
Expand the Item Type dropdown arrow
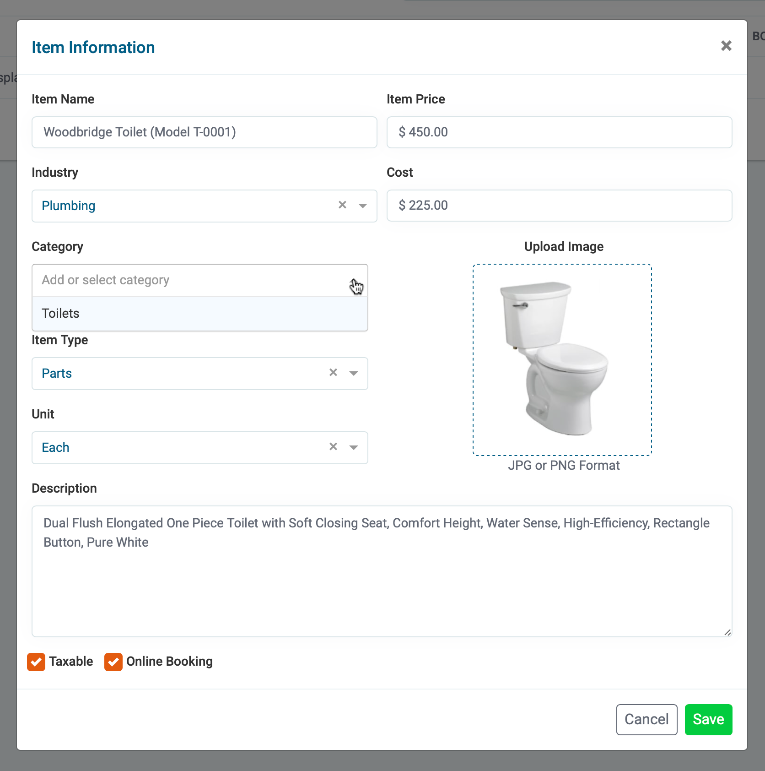click(x=354, y=373)
